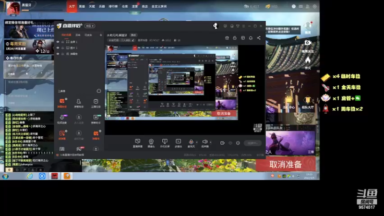Toggle lock on the 图片 1 source

[x=63, y=48]
